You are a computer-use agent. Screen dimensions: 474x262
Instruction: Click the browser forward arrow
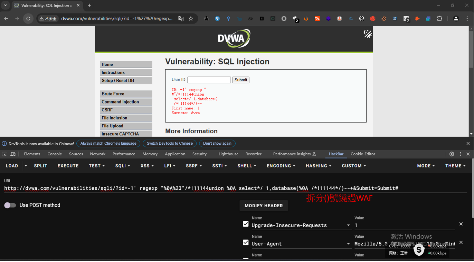click(x=17, y=19)
